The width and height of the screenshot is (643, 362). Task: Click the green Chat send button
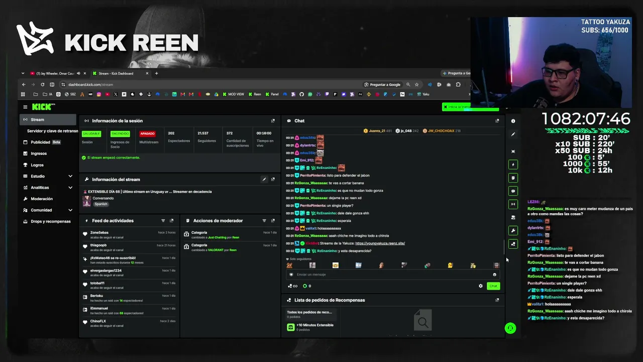tap(493, 286)
